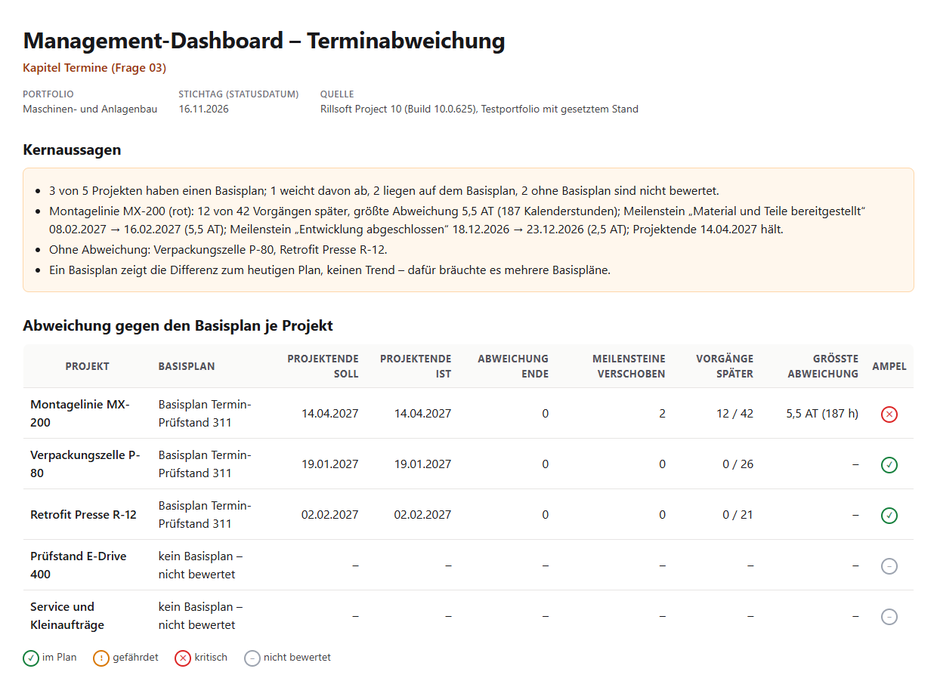The height and width of the screenshot is (678, 937).
Task: Click the PROJEKTENDE IST column header
Action: point(416,366)
